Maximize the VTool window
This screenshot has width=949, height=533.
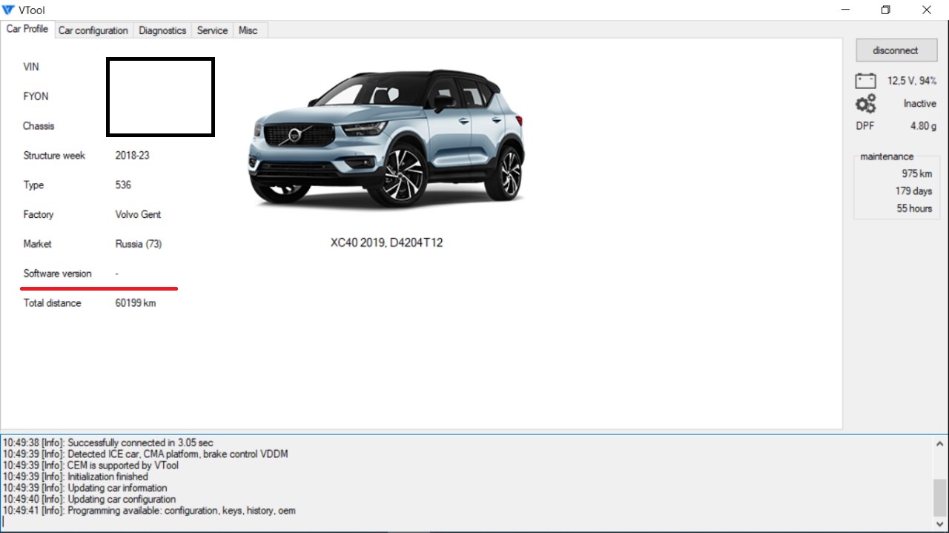point(885,10)
